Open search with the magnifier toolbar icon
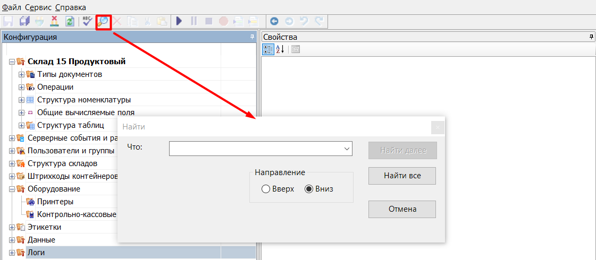The height and width of the screenshot is (260, 596). [x=103, y=22]
